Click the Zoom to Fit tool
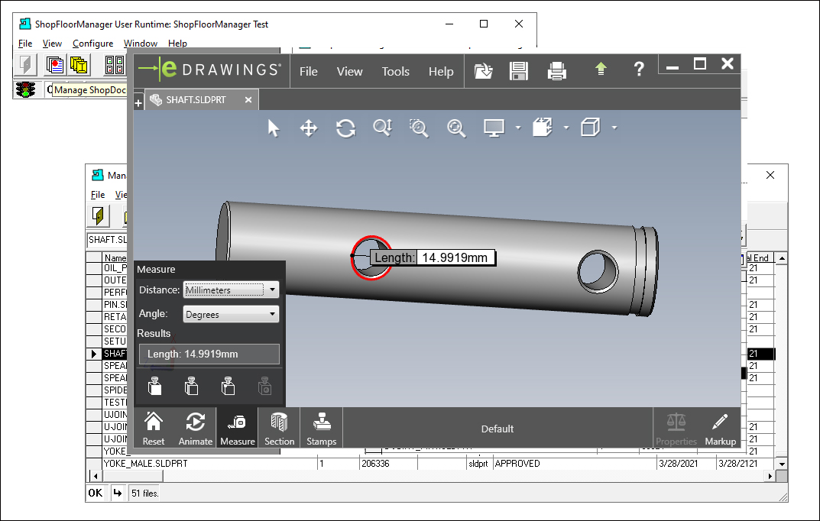The image size is (820, 521). [456, 128]
